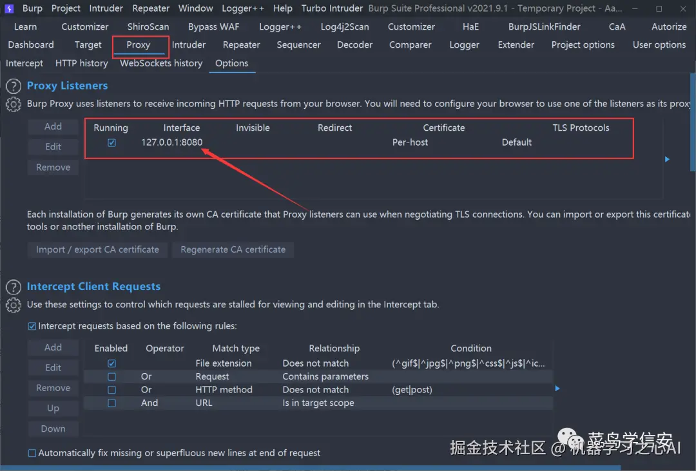Click the vertical scrollbar of Options panel
696x471 pixels.
tap(692, 122)
